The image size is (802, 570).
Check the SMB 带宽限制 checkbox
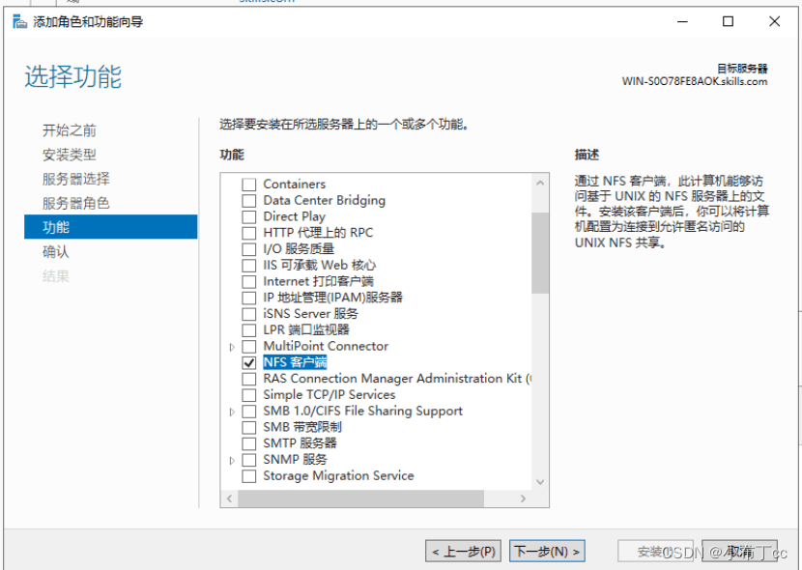tap(249, 427)
